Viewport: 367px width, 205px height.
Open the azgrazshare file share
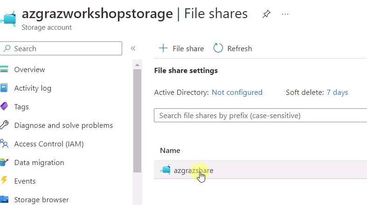(x=194, y=171)
